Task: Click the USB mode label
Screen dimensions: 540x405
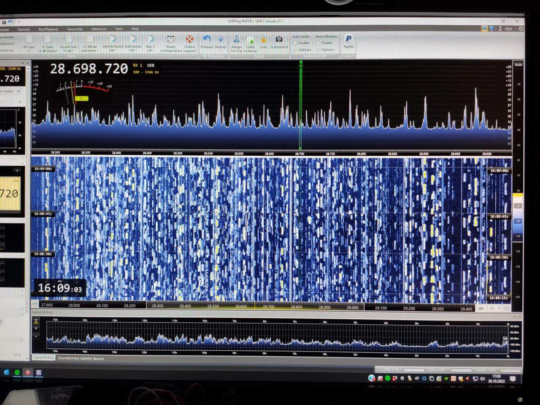Action: (151, 65)
